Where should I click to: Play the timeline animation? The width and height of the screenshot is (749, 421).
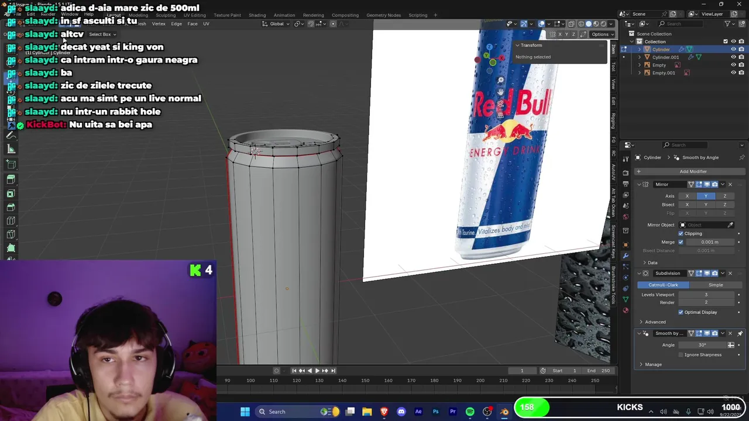[x=317, y=370]
